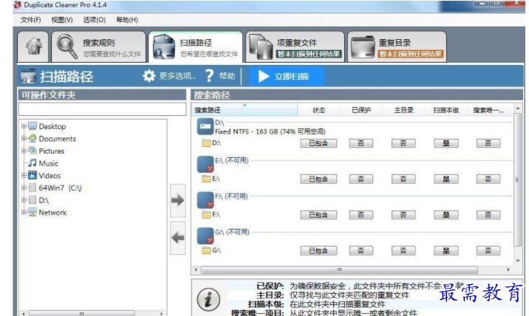Click the information icon in description panel
529x316 pixels.
[208, 299]
